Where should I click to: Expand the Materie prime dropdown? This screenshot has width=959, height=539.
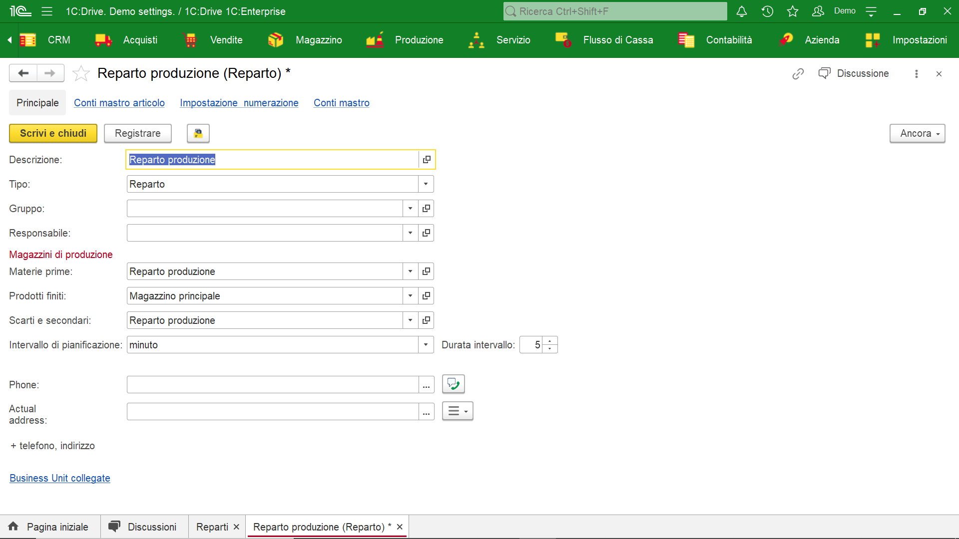tap(410, 271)
